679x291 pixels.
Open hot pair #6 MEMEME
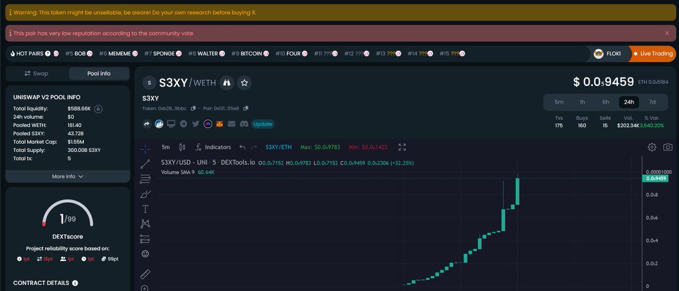click(118, 54)
